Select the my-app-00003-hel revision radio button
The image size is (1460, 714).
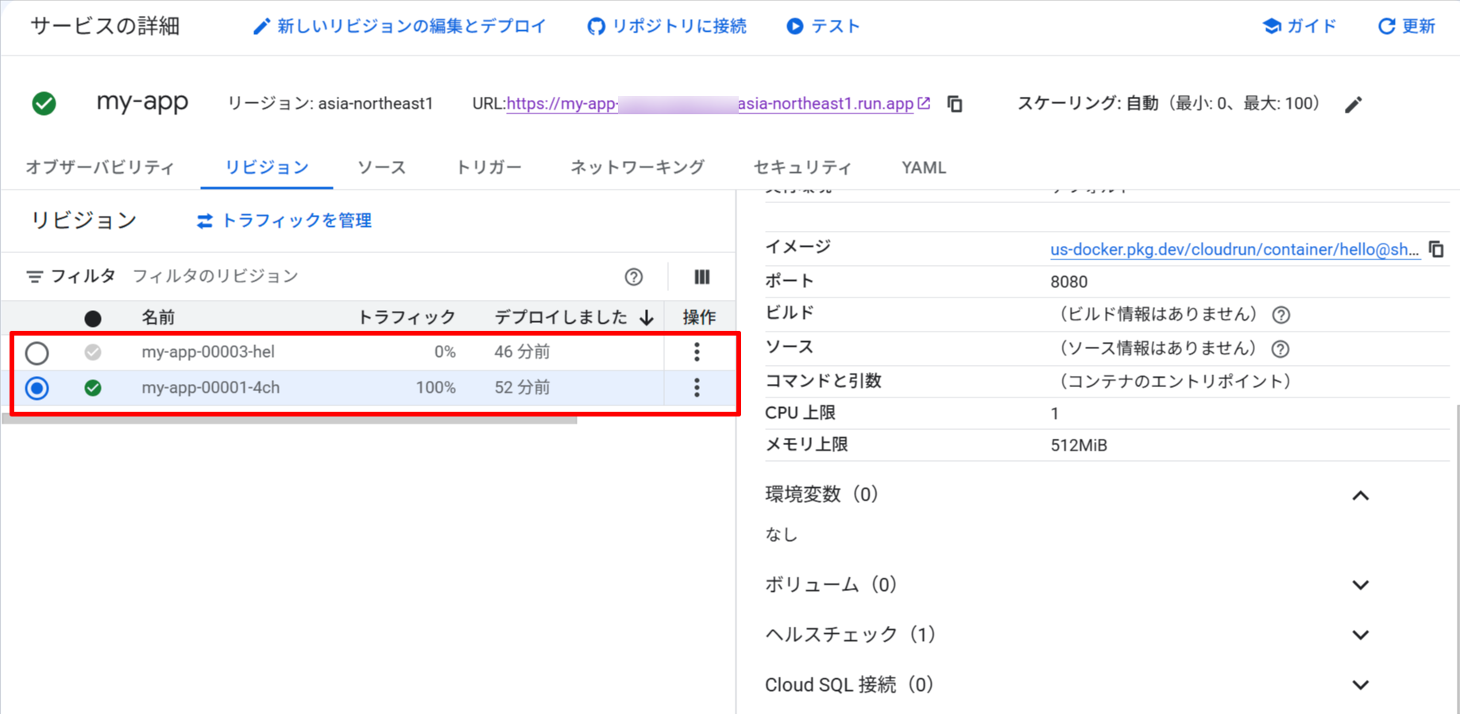pos(37,353)
